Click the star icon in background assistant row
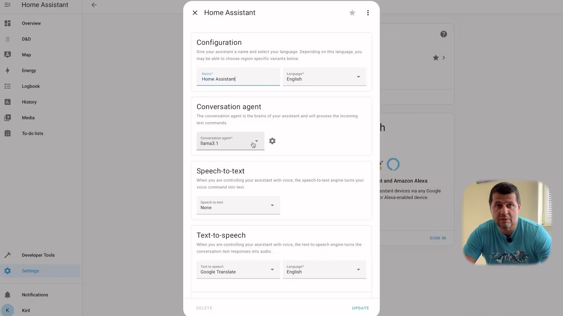Viewport: 563px width, 316px height. pos(436,58)
